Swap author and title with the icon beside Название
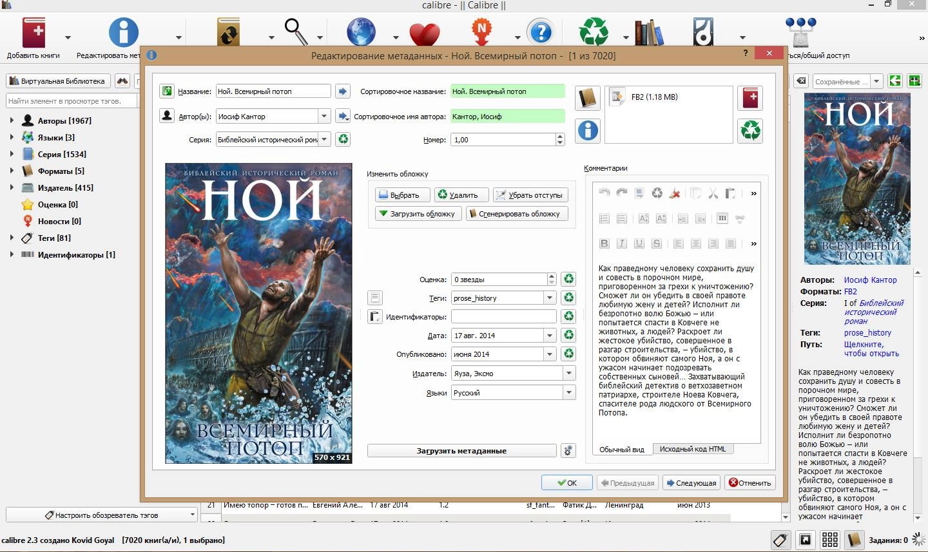Image resolution: width=928 pixels, height=552 pixels. pos(167,91)
